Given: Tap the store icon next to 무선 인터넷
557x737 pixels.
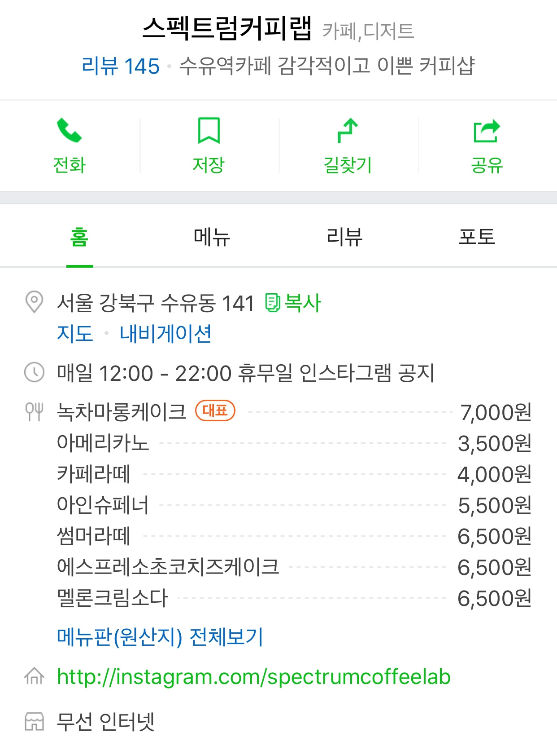Looking at the screenshot, I should click(34, 721).
